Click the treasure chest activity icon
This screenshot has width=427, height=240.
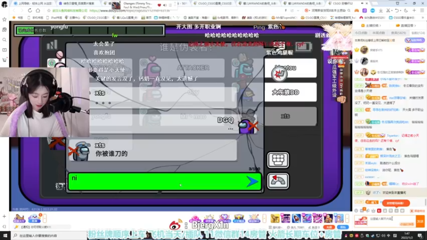(239, 218)
